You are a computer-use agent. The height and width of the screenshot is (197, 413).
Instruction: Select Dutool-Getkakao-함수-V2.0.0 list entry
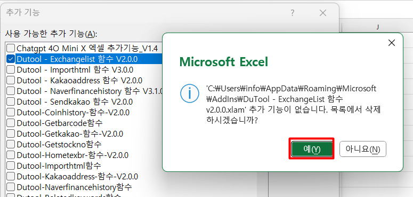(70, 133)
